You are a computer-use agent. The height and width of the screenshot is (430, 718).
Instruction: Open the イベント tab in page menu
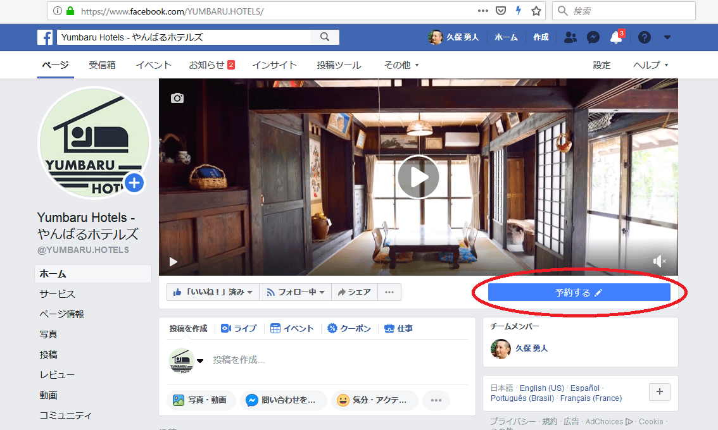coord(153,65)
